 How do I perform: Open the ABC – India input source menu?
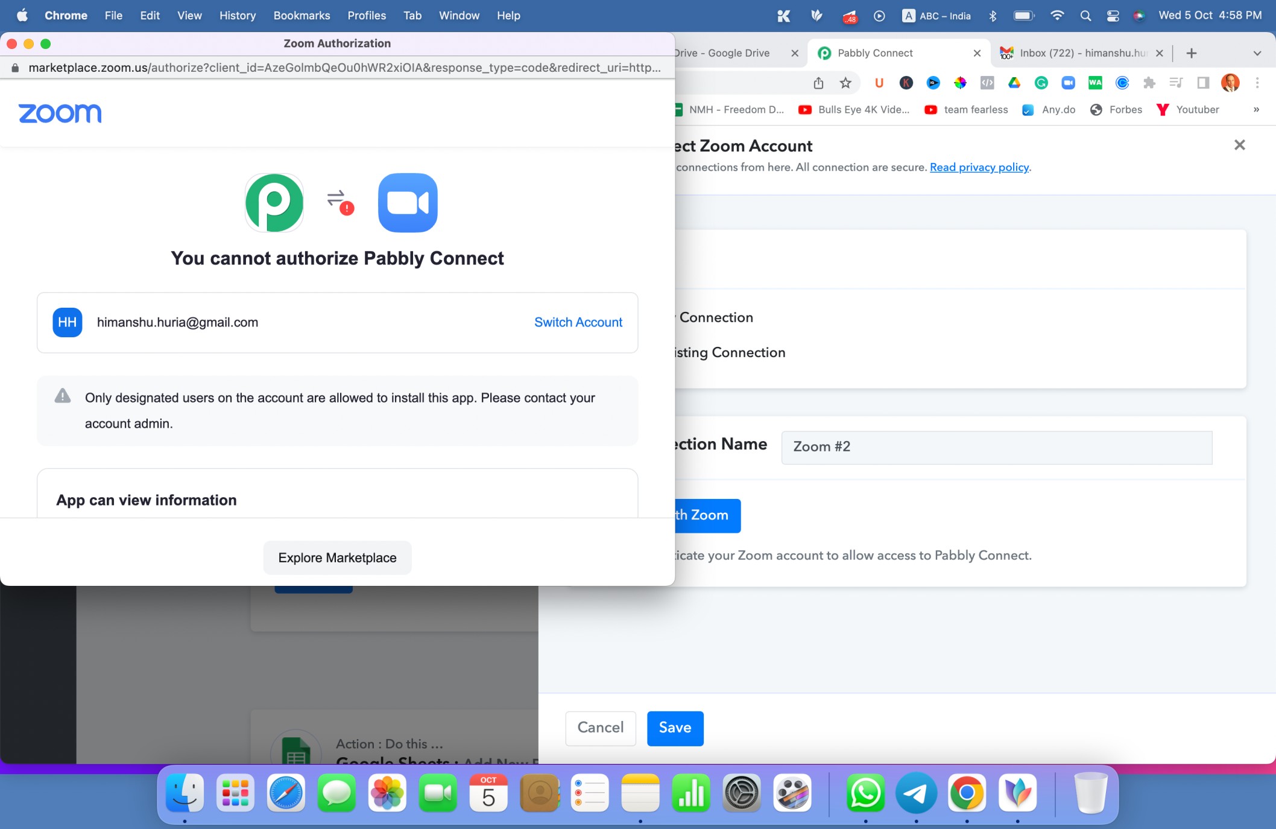(x=936, y=16)
